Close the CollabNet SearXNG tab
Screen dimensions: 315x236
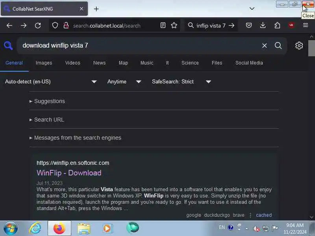pyautogui.click(x=82, y=9)
